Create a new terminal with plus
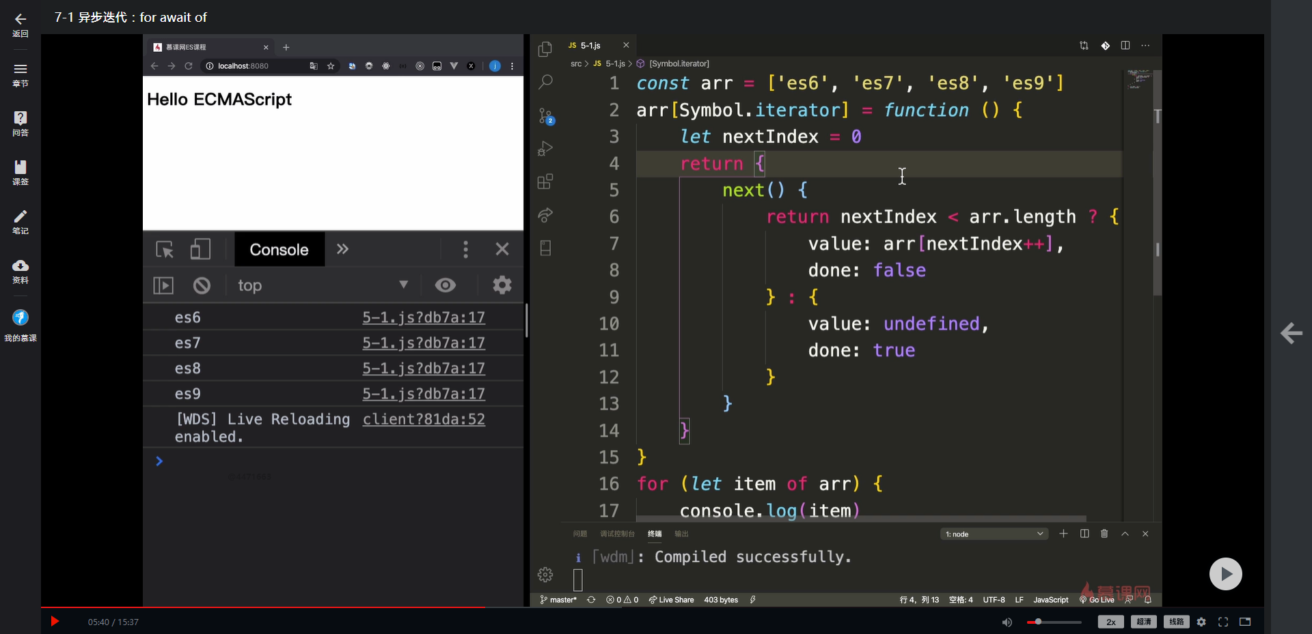This screenshot has height=634, width=1312. pos(1063,534)
